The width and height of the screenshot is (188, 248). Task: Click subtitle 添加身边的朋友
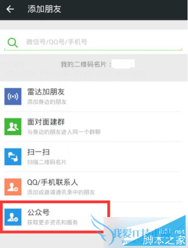[x=47, y=102]
